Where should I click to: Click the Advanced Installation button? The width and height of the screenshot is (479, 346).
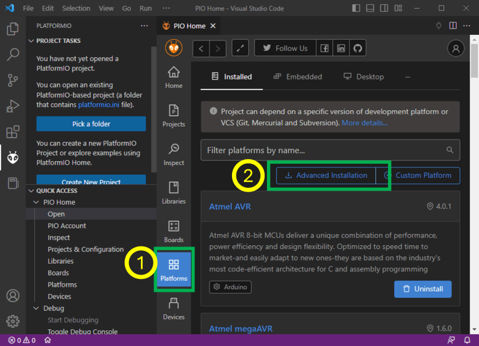(x=326, y=175)
